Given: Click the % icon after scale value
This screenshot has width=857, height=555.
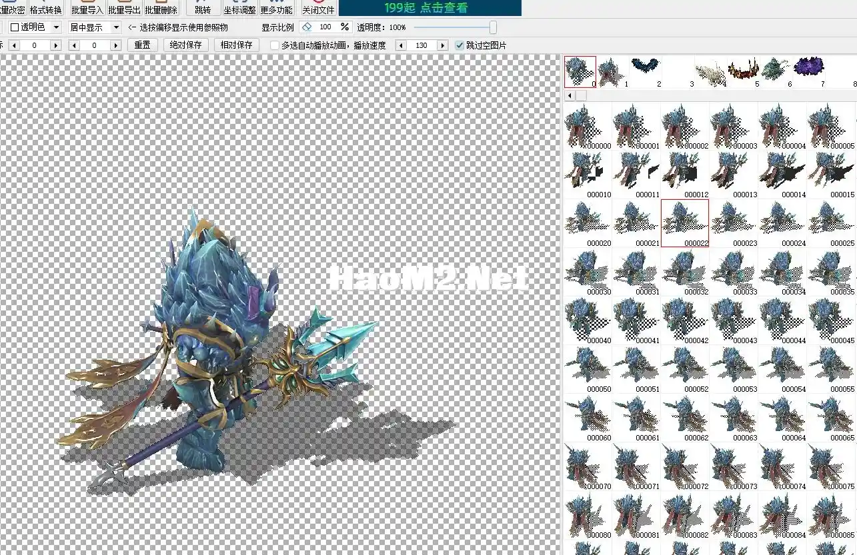Looking at the screenshot, I should (x=344, y=27).
